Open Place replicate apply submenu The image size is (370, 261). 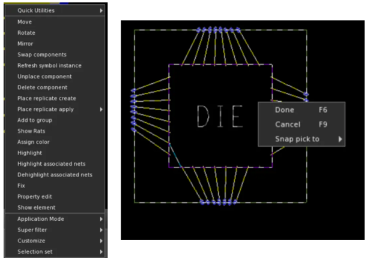click(x=55, y=110)
